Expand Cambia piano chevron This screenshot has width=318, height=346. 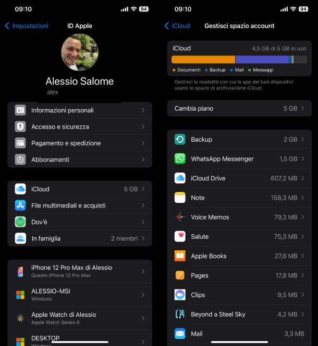(303, 108)
